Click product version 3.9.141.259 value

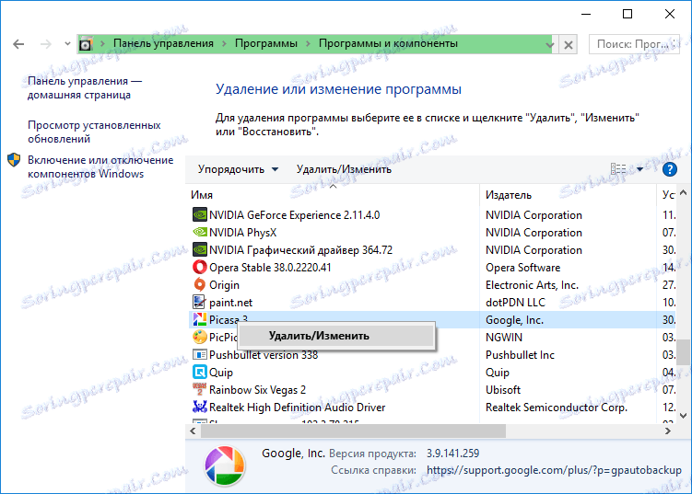coord(452,454)
